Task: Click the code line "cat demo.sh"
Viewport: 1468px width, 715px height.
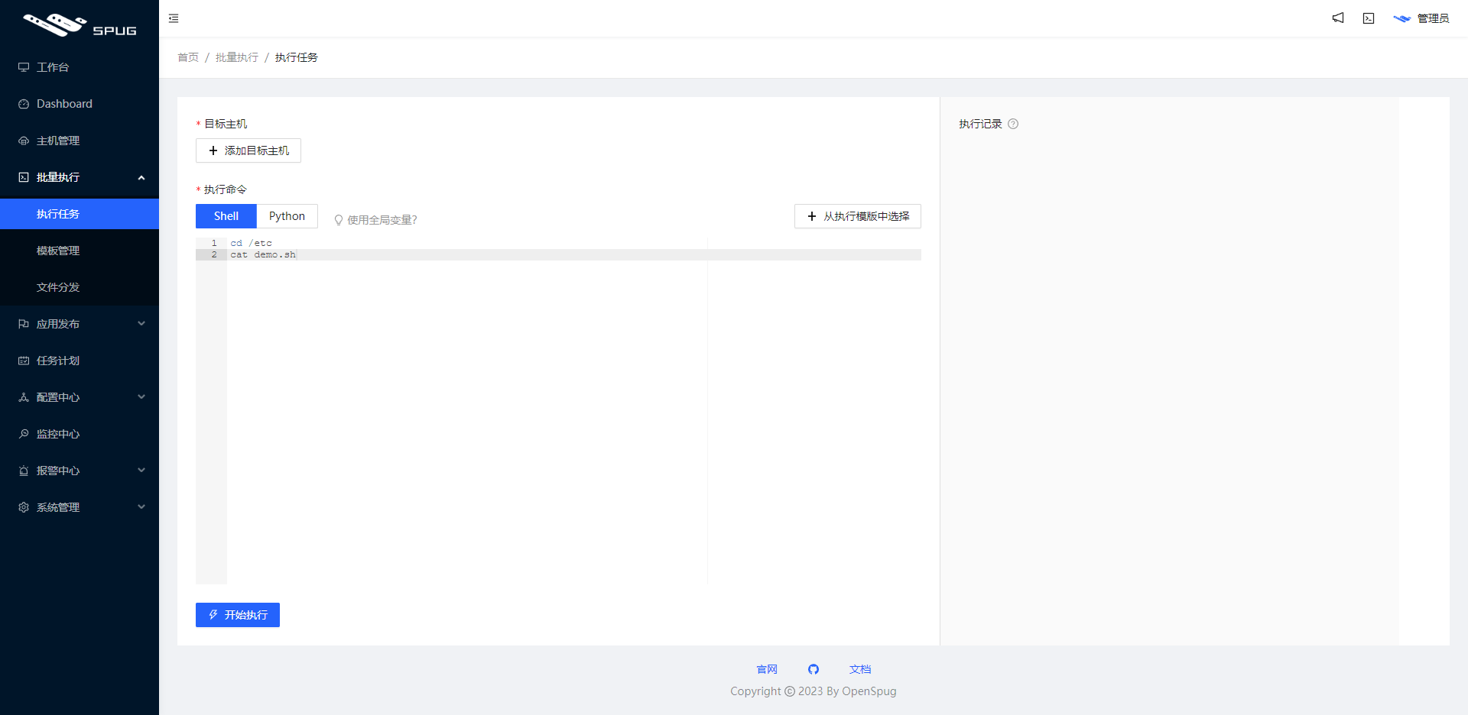Action: (263, 254)
